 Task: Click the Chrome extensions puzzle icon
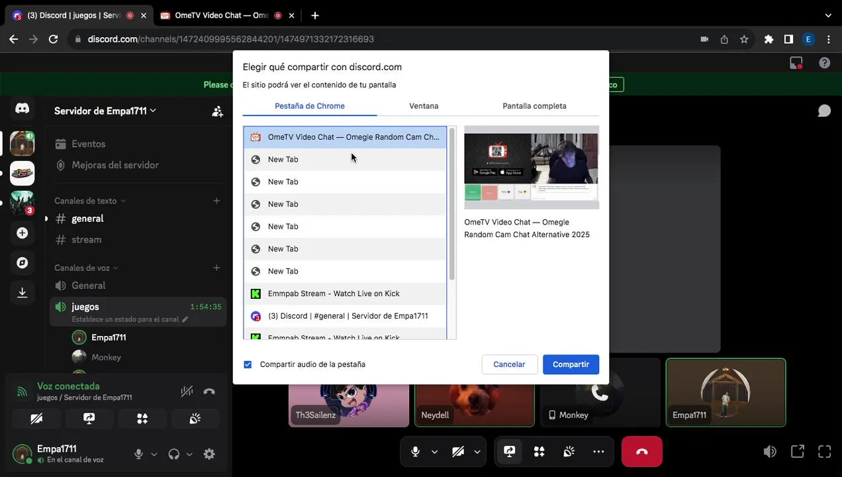769,39
